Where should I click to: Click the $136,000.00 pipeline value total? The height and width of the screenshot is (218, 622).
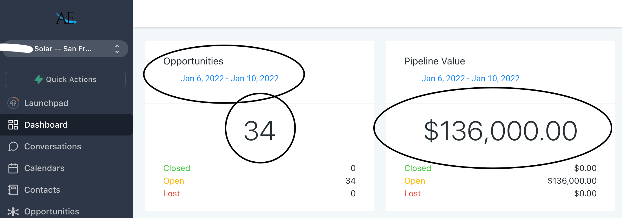500,131
